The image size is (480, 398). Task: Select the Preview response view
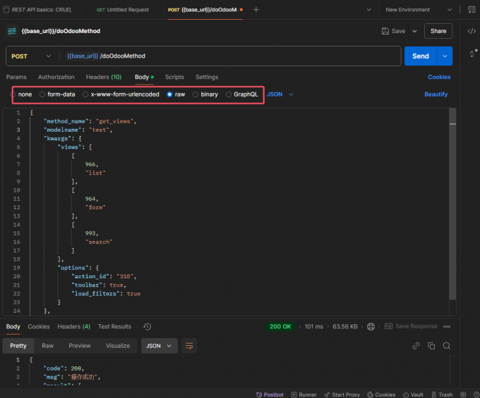[x=80, y=346]
